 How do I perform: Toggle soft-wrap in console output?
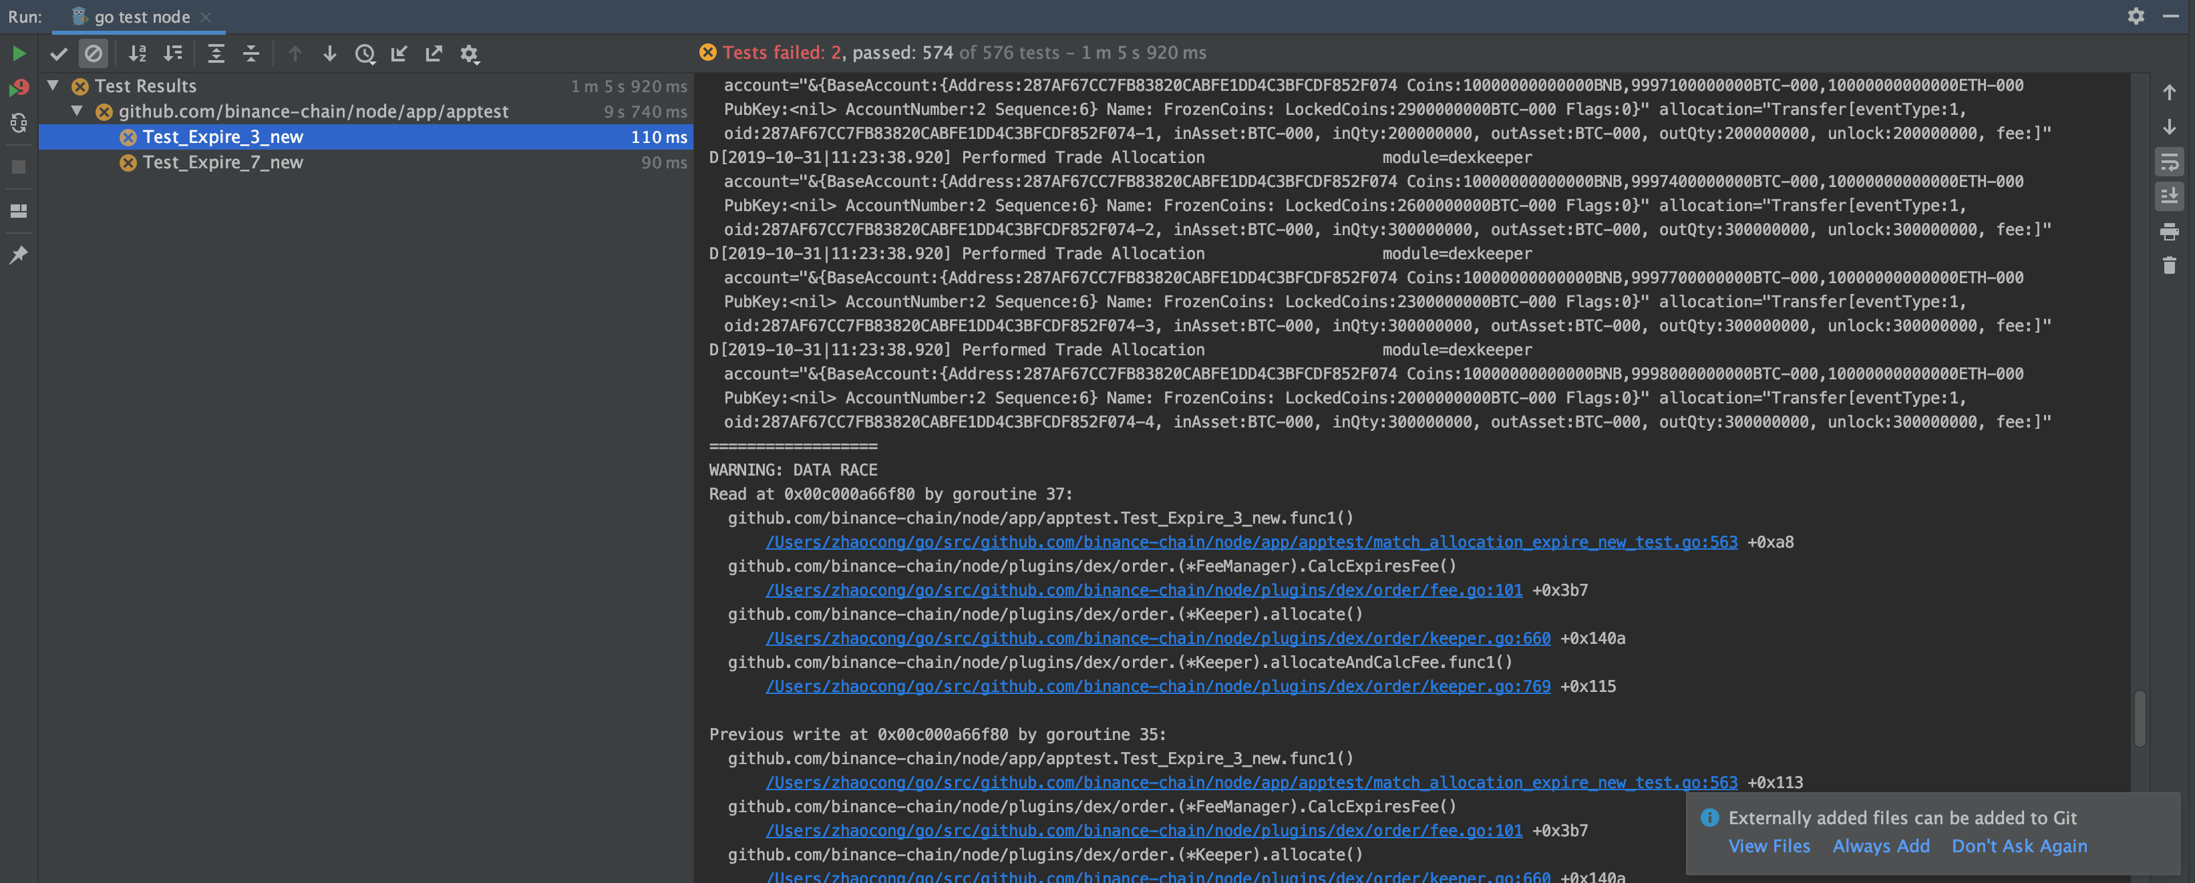(2168, 161)
